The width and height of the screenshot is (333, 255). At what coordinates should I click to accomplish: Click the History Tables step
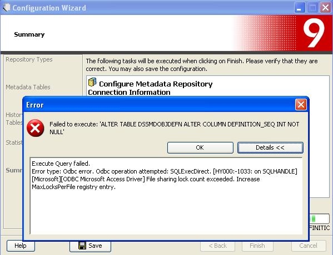(14, 119)
